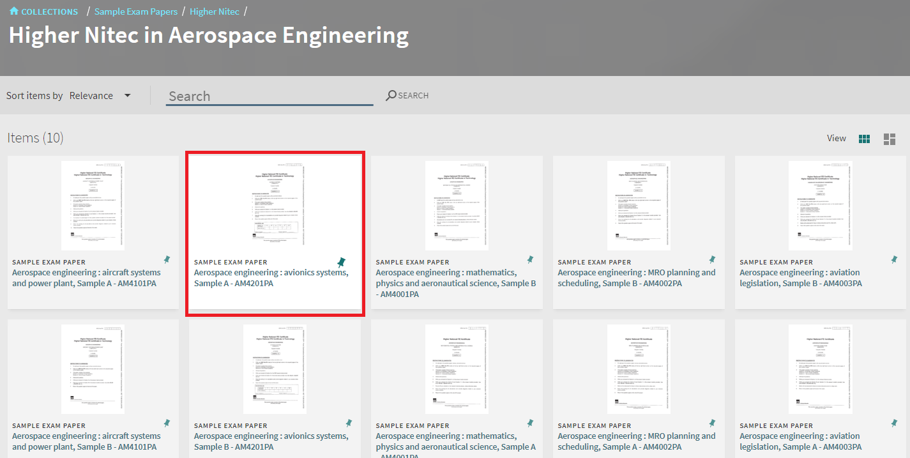Select the mosaic View layout icon
The image size is (910, 458).
[x=889, y=138]
